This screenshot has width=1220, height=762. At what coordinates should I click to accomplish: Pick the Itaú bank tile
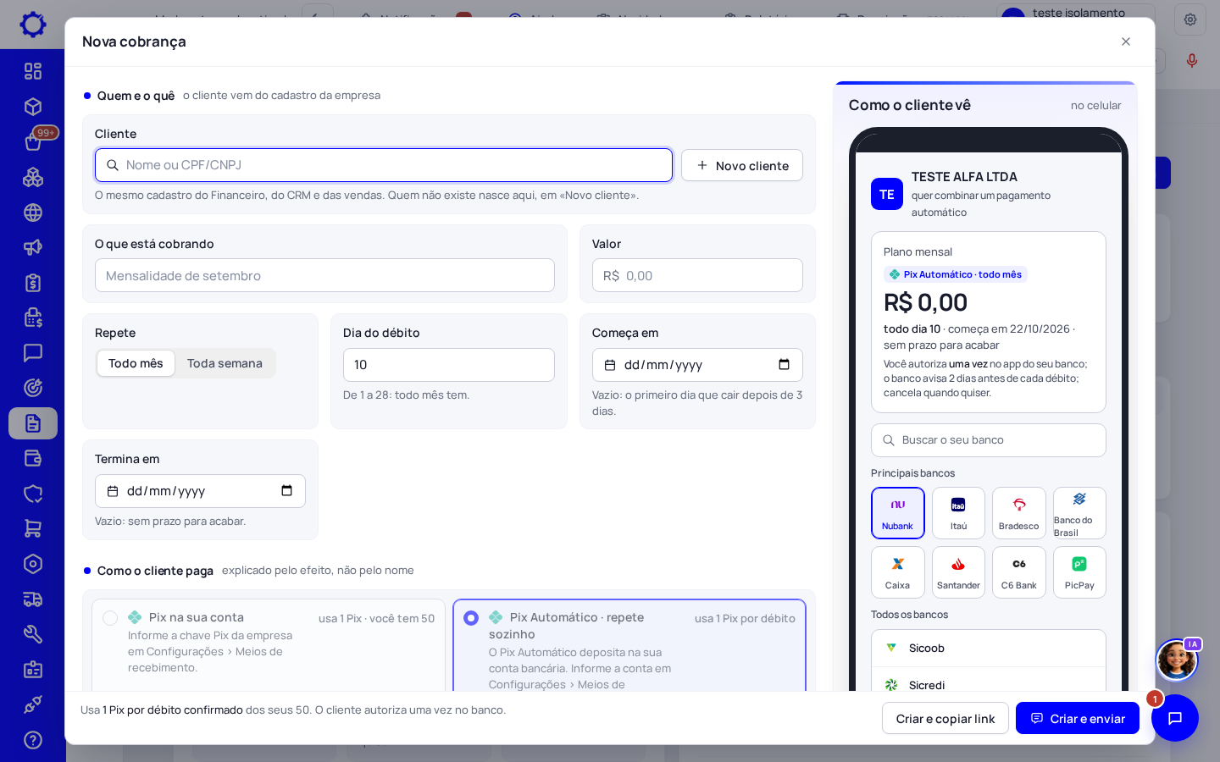point(958,513)
